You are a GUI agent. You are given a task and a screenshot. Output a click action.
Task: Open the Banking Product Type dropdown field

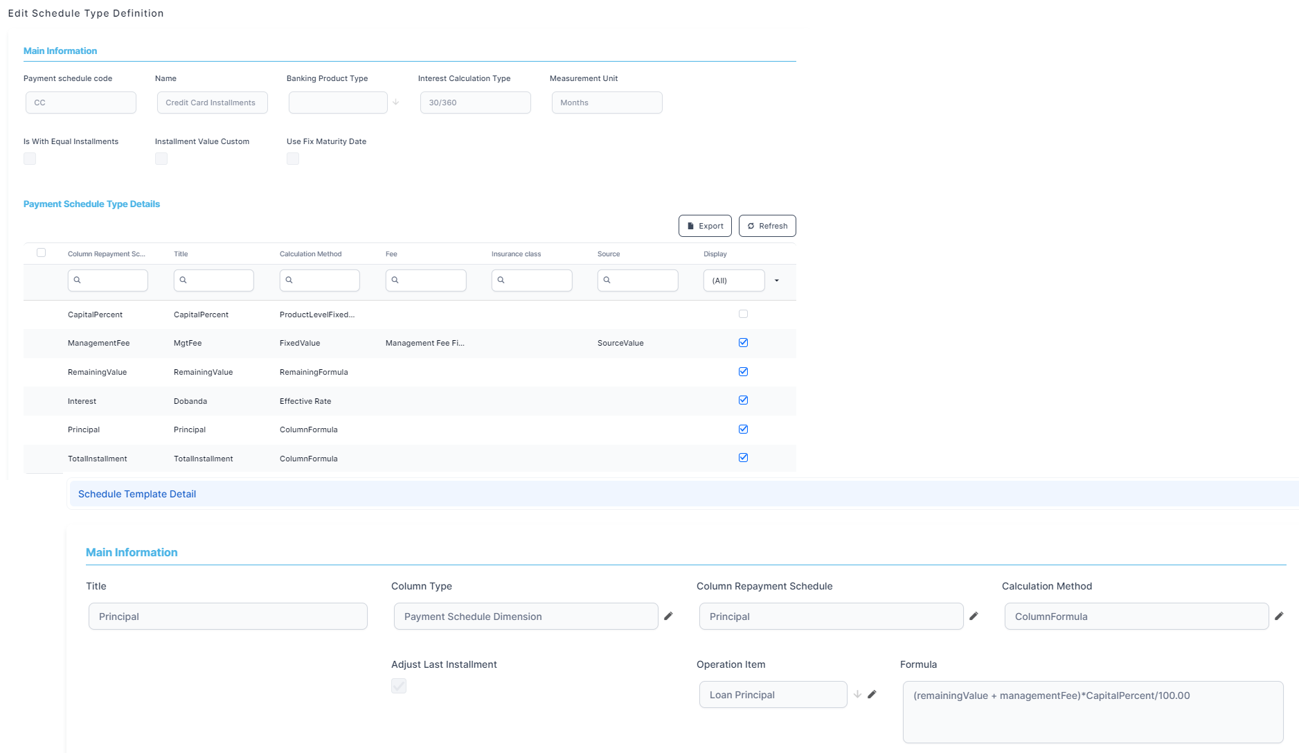338,103
